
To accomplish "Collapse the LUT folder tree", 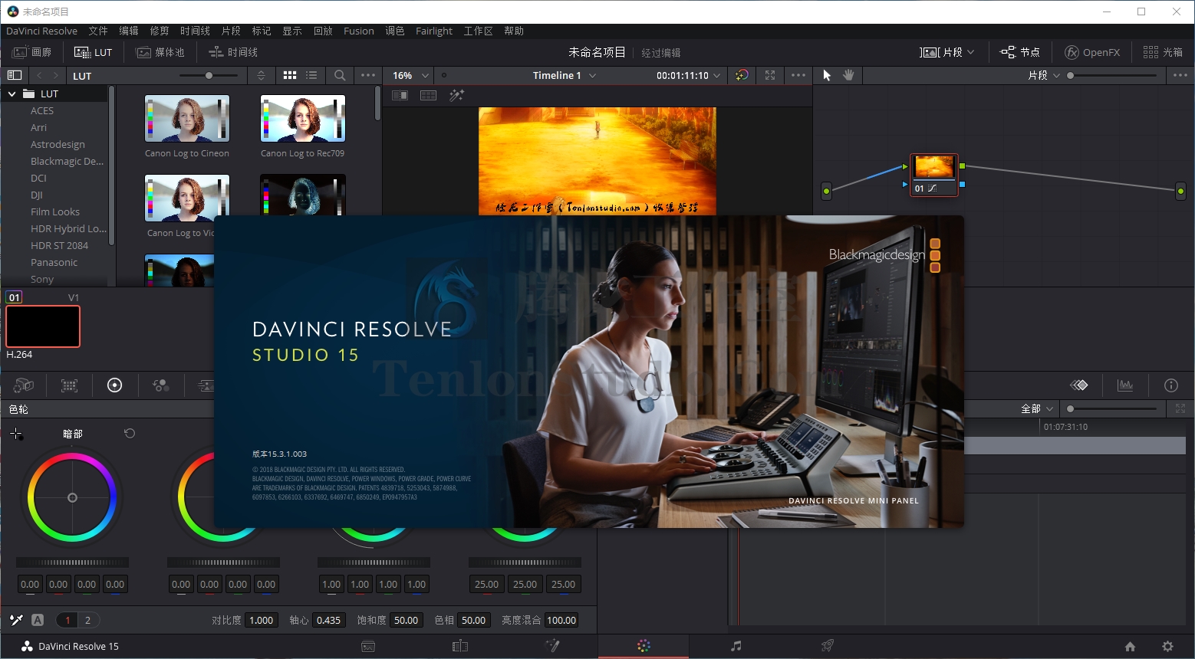I will pos(12,93).
